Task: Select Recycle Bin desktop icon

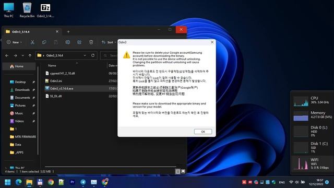Action: point(27,10)
